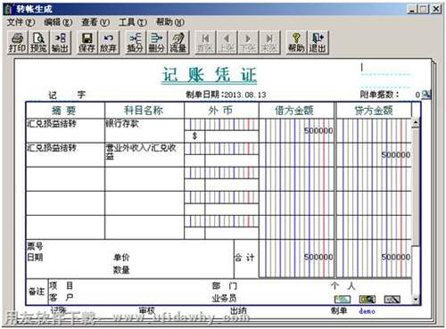This screenshot has width=446, height=329.
Task: Click the 客户 field label
Action: tap(62, 297)
